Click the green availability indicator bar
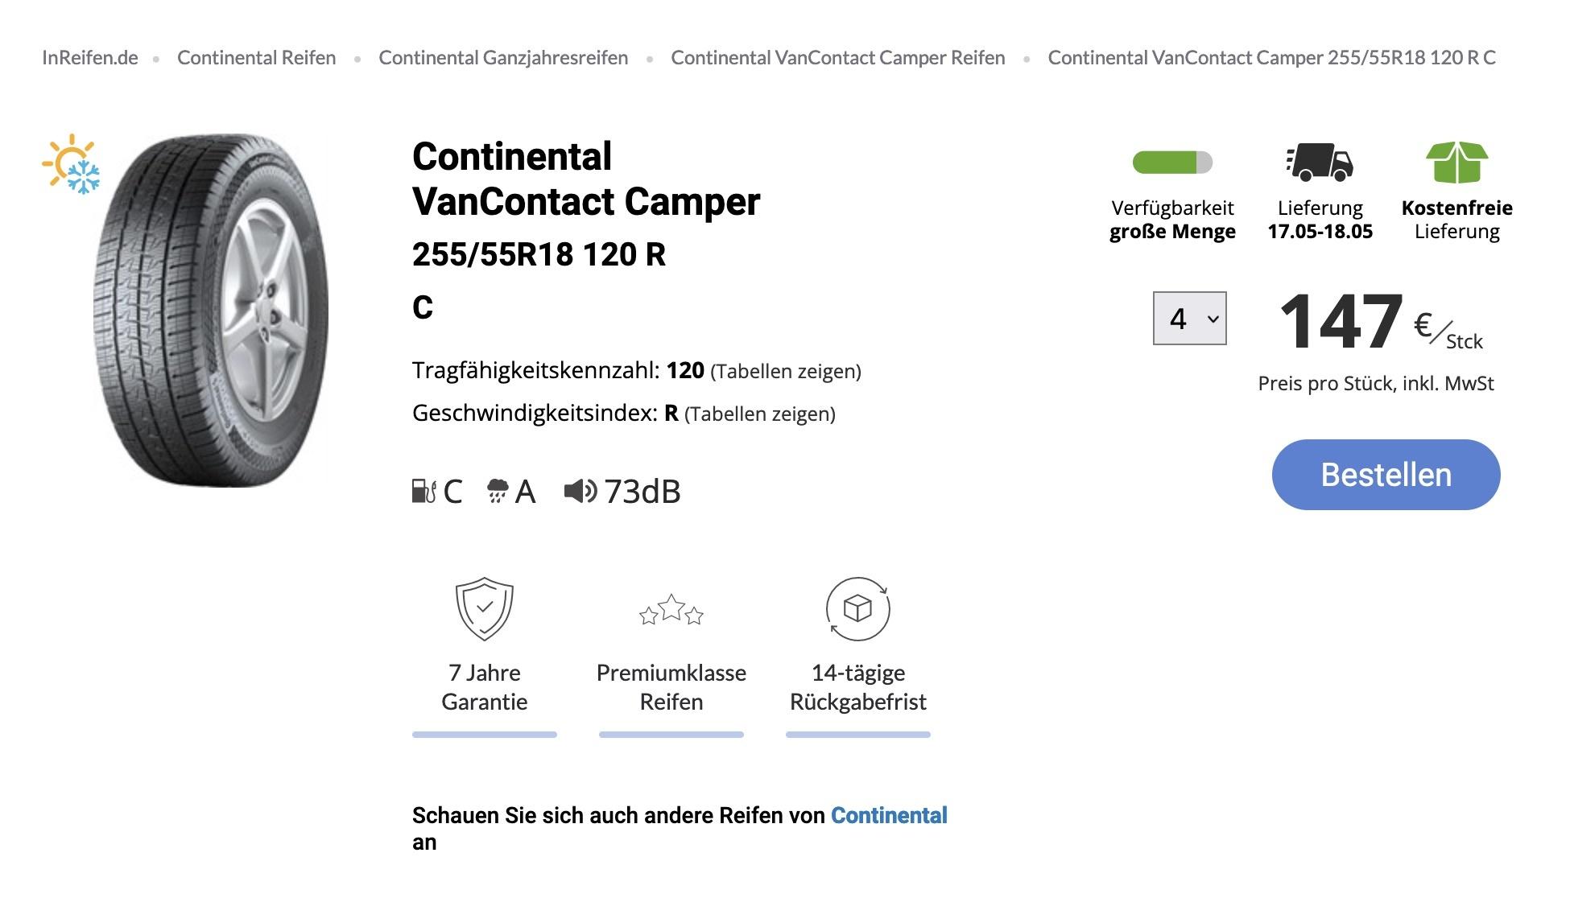 1171,163
